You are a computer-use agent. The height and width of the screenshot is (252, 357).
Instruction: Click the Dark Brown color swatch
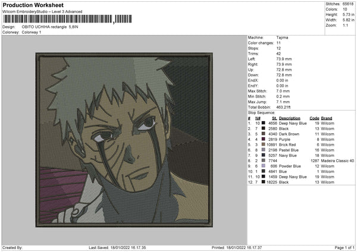pos(264,134)
